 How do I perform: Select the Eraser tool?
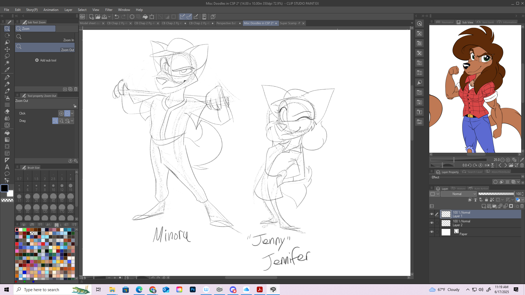tap(7, 111)
